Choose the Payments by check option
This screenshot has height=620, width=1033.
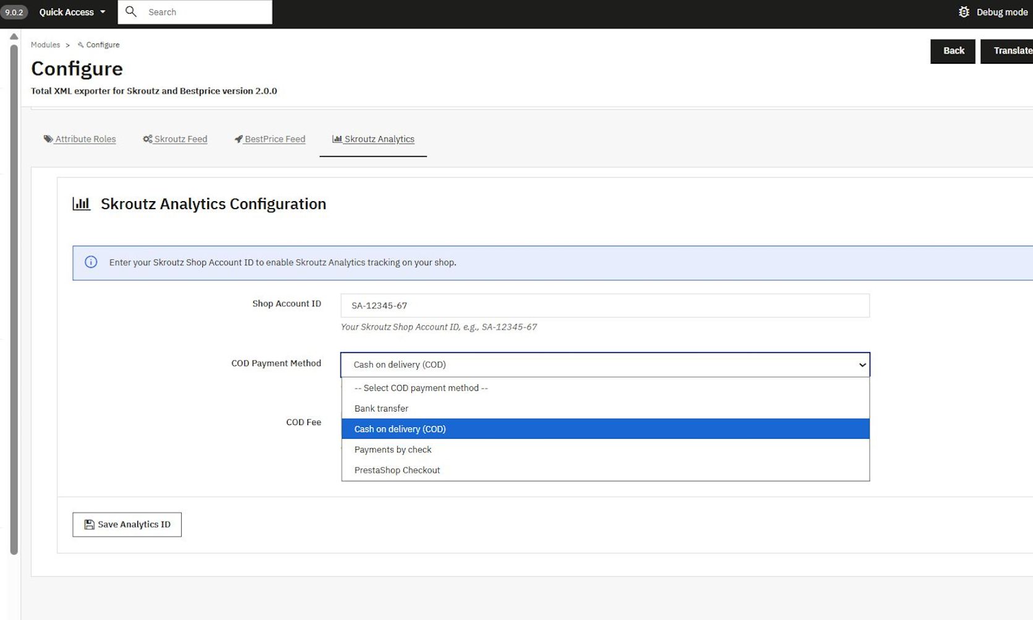(393, 450)
